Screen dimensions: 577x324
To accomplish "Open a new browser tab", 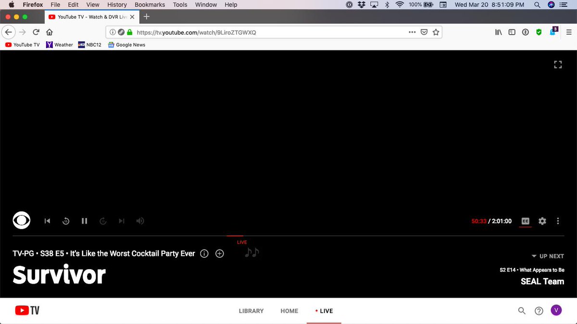I will click(147, 16).
